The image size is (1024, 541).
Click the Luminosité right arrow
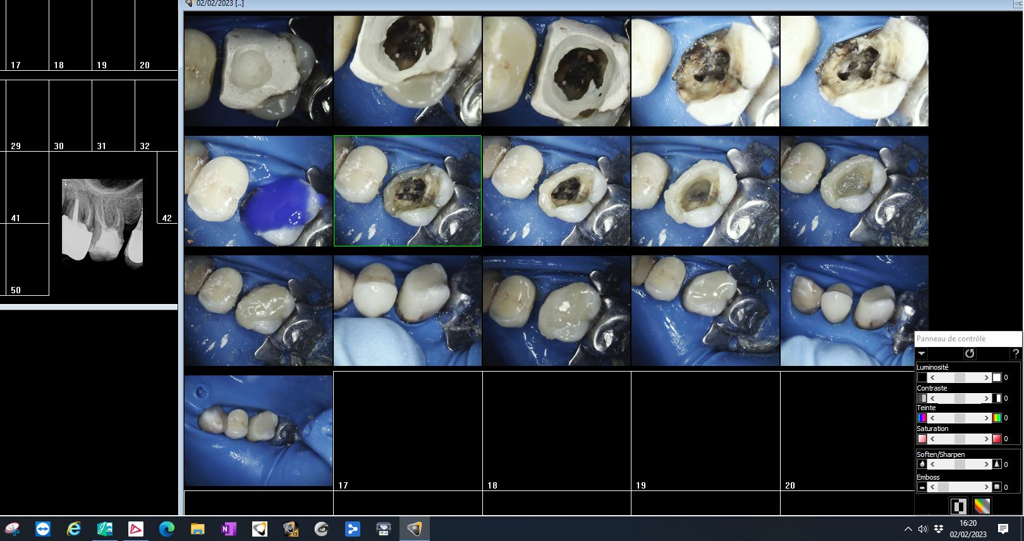[986, 378]
